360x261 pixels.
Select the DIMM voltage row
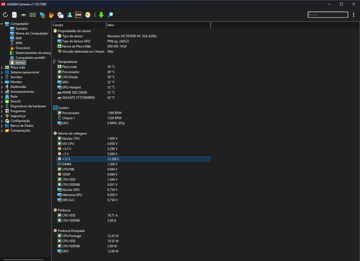coord(133,164)
